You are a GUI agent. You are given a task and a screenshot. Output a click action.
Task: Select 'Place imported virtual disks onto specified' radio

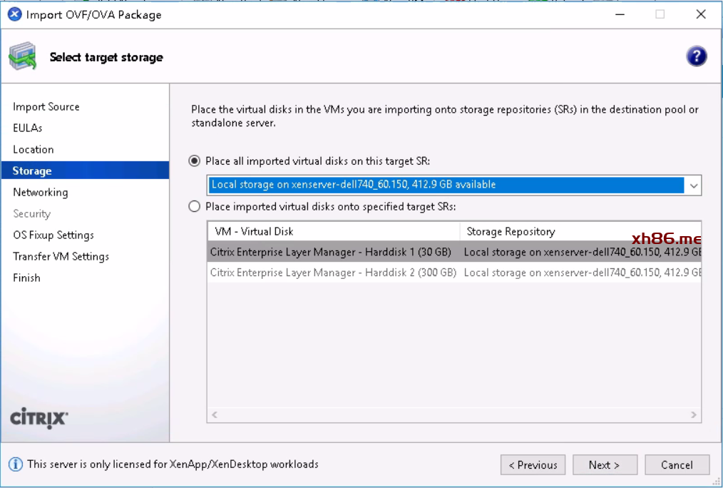195,207
